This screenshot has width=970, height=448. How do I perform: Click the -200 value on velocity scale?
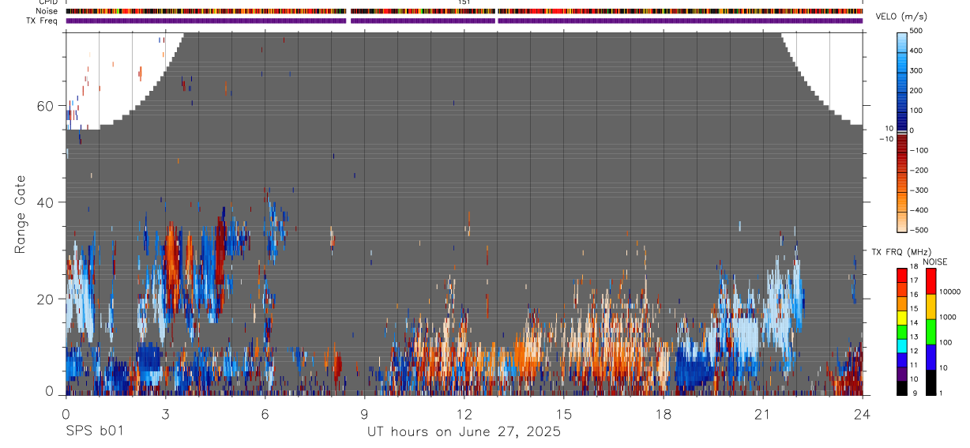point(918,171)
